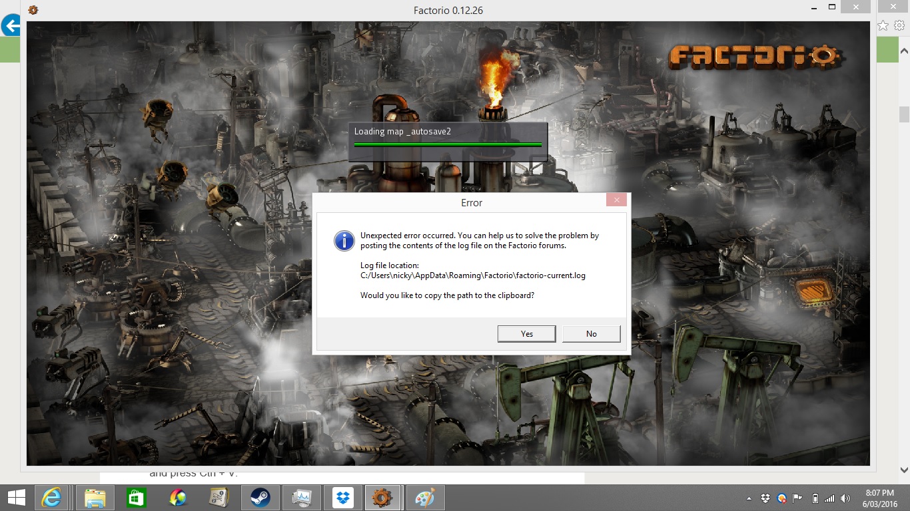
Task: Maximize the Factorio window
Action: coord(832,7)
